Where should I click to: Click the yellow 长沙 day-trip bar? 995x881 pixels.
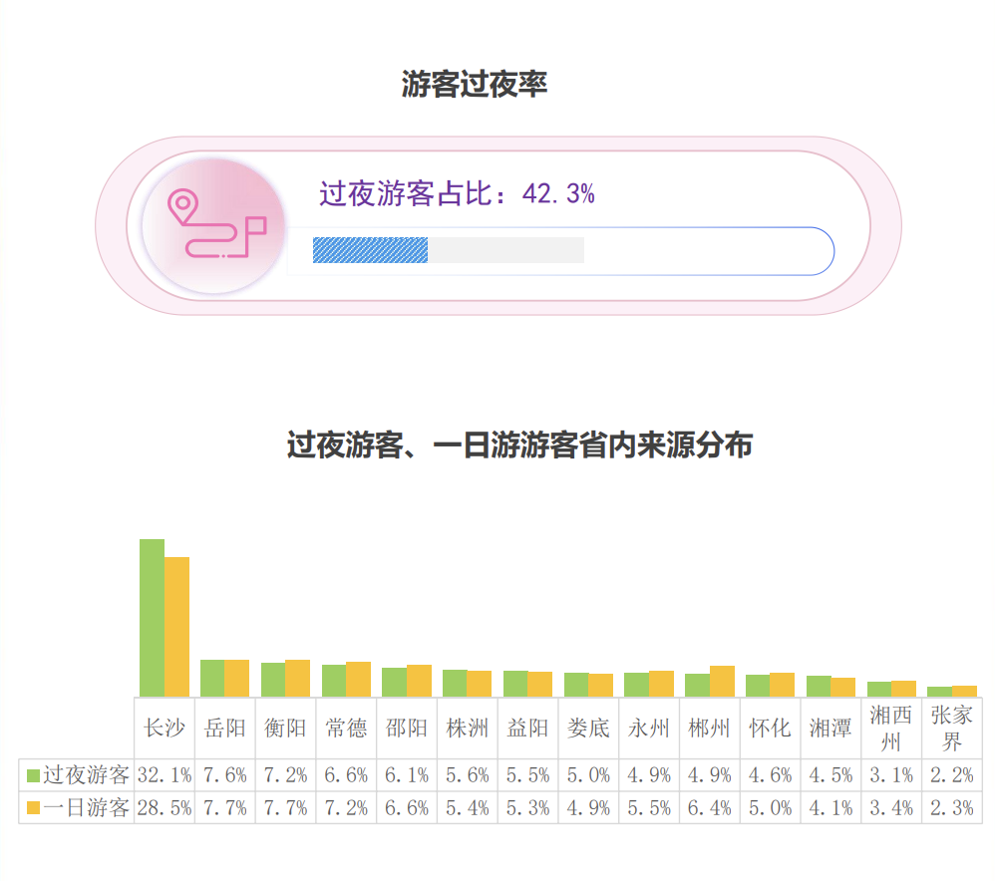pyautogui.click(x=176, y=626)
